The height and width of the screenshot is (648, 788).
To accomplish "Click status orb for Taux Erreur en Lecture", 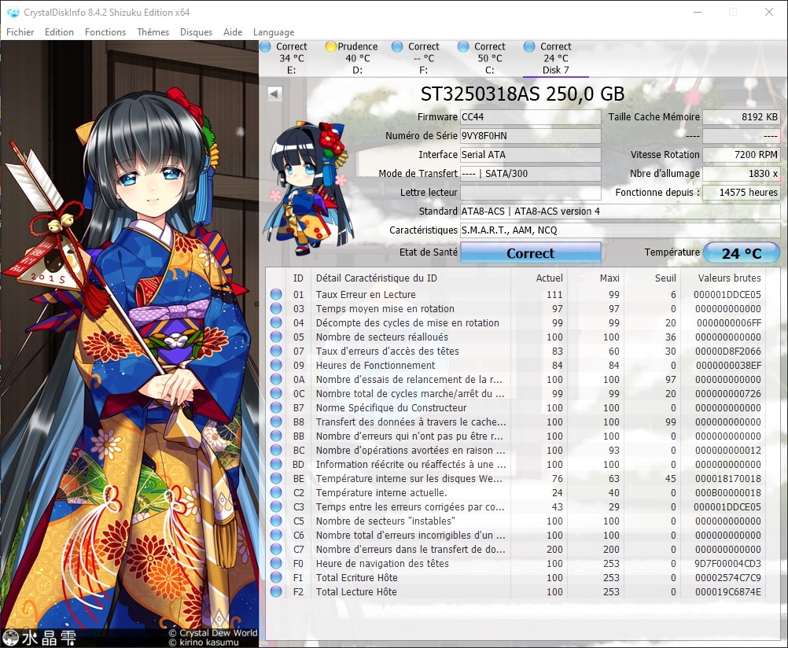I will [x=276, y=295].
